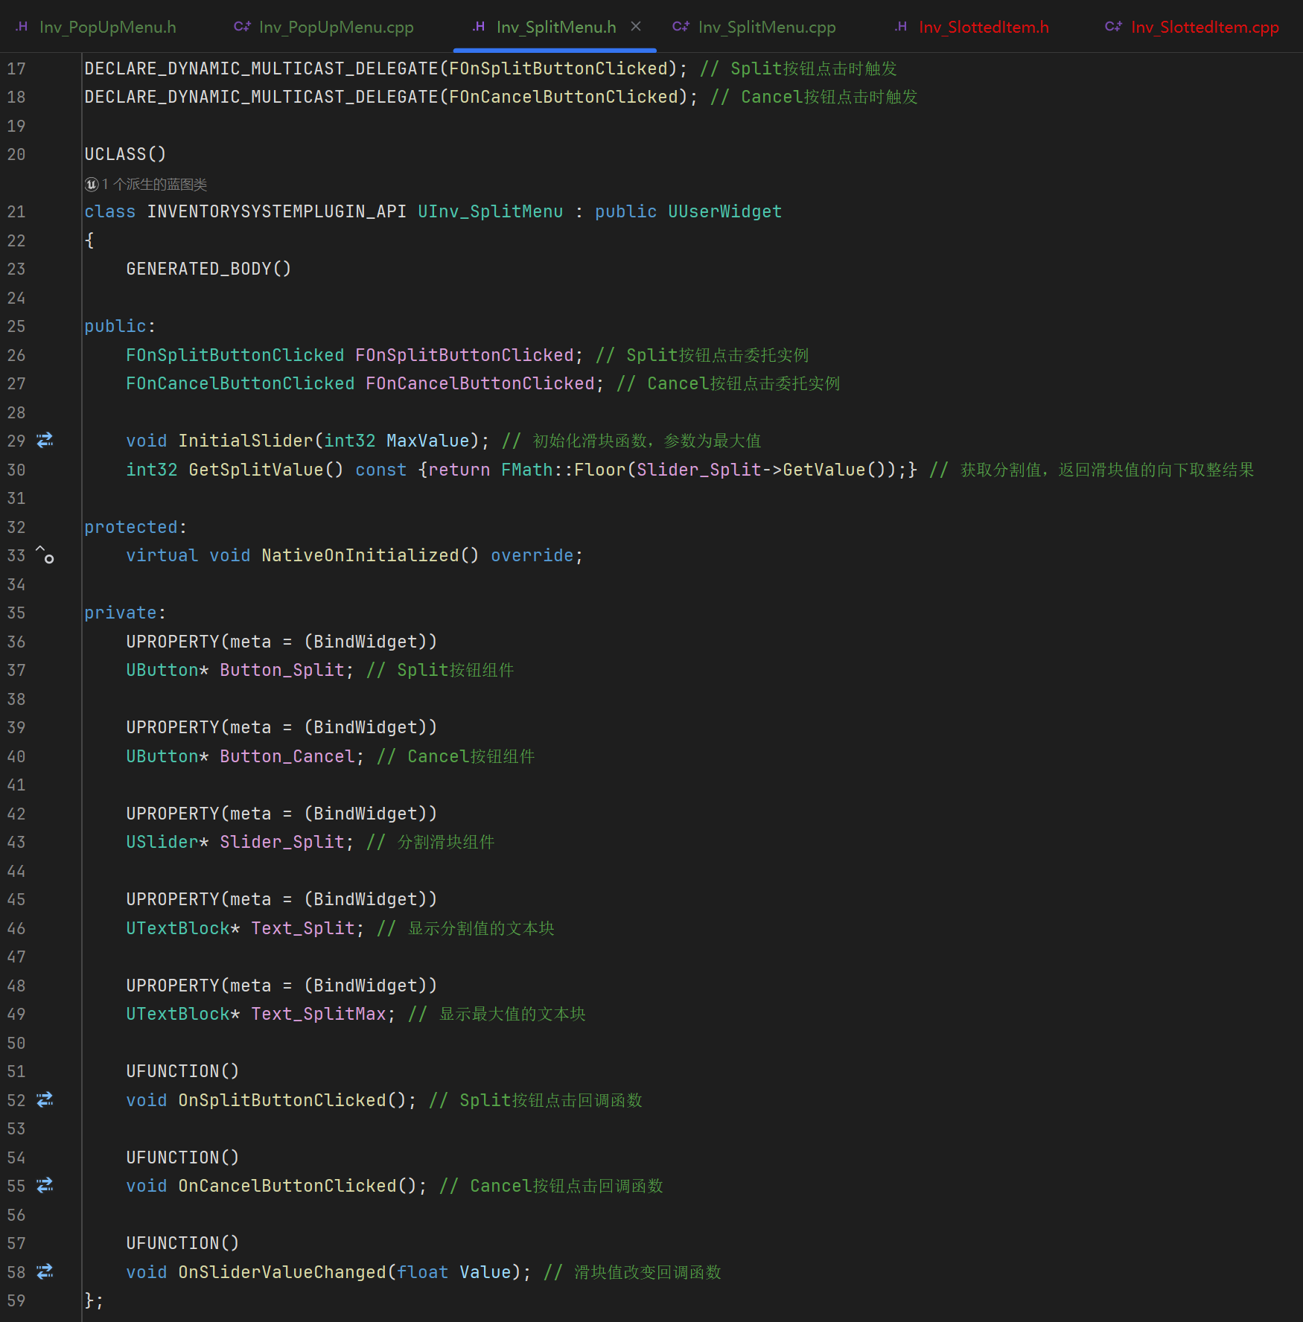The height and width of the screenshot is (1322, 1303).
Task: Click the comment '分割滑块组件'
Action: tap(446, 842)
